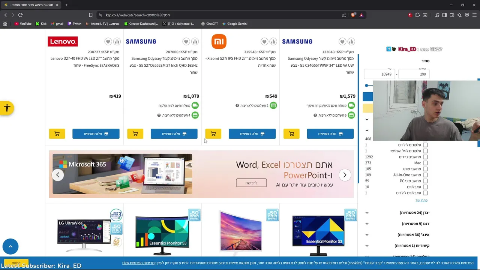Open Brave Rewards triangle icon
The height and width of the screenshot is (270, 480).
pyautogui.click(x=361, y=15)
